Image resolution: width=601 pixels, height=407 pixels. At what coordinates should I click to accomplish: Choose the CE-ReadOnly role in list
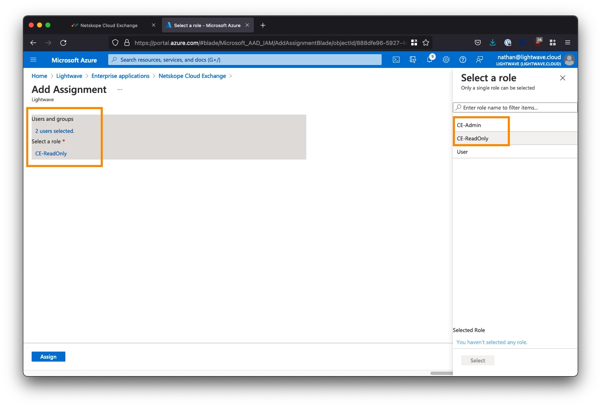(x=473, y=138)
